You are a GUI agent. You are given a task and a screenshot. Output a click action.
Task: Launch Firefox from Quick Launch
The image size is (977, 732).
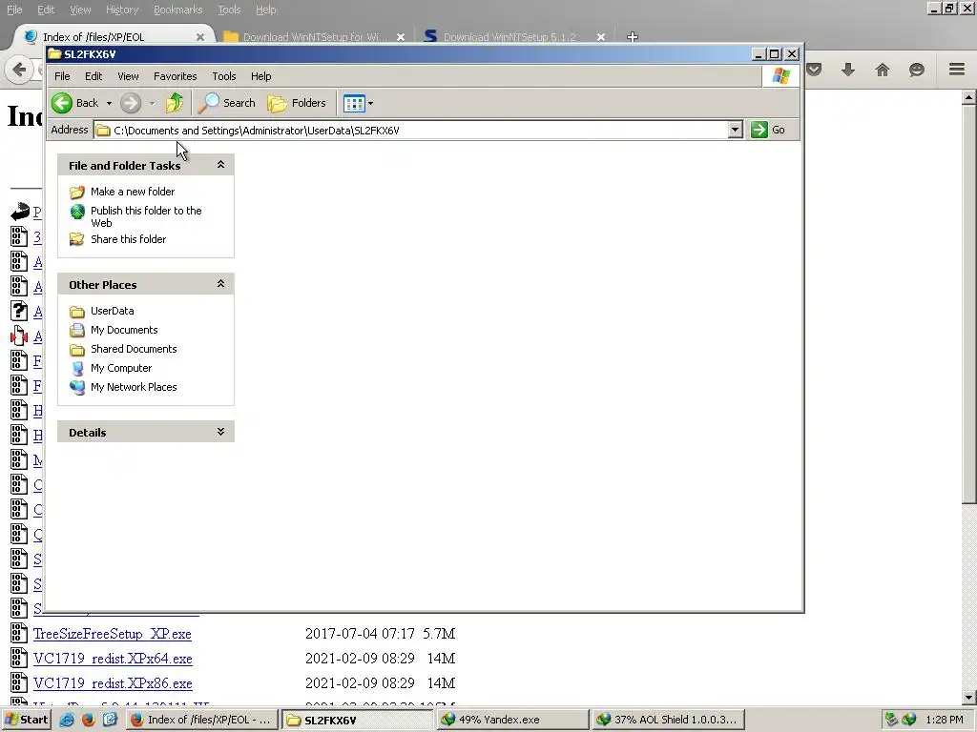click(x=89, y=720)
